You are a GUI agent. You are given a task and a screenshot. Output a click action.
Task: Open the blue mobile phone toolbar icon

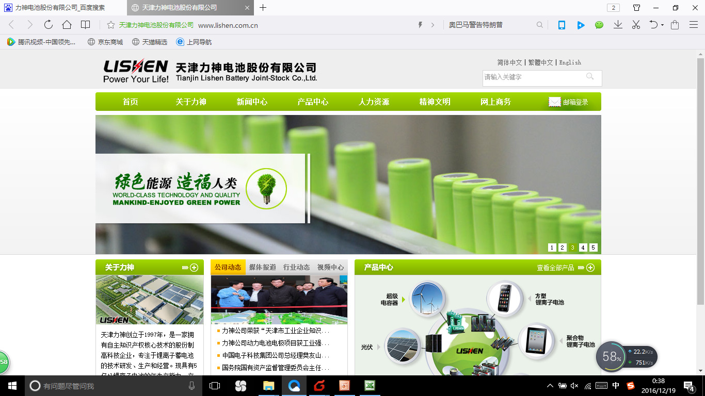coord(562,25)
